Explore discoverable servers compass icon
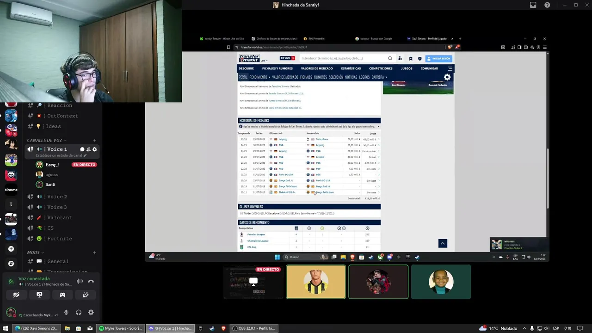Screen dimensions: 592x333 click(x=11, y=264)
